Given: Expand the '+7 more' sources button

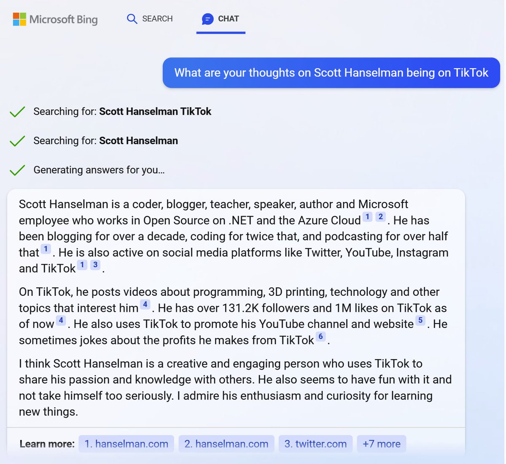Looking at the screenshot, I should click(x=382, y=444).
